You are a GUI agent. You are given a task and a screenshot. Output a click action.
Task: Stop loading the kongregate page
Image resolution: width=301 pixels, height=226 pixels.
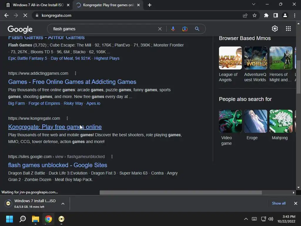(25, 15)
